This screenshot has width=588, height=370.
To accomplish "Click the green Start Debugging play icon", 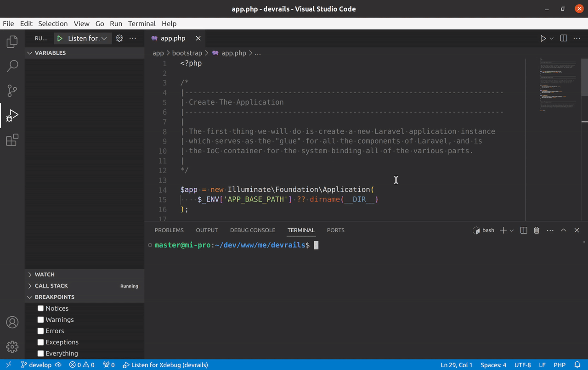I will (60, 39).
